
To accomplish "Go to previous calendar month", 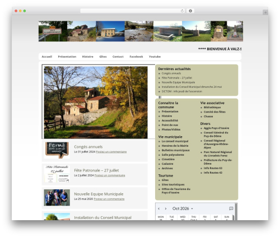I will pos(159,208).
